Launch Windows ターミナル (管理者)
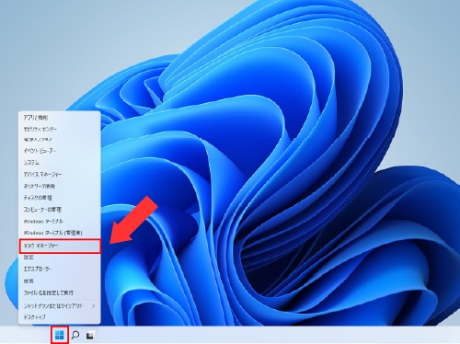 [60, 233]
